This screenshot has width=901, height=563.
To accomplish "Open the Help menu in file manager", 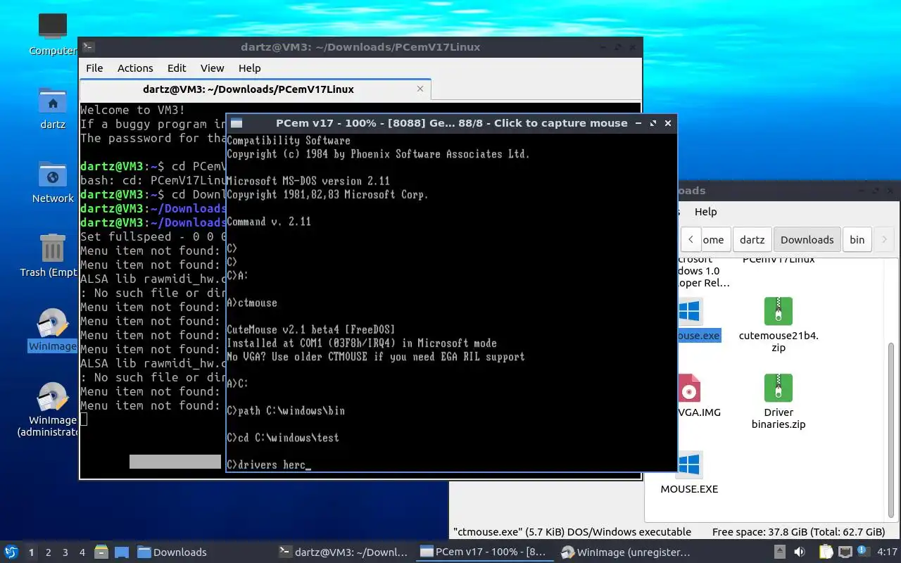I will pyautogui.click(x=705, y=212).
